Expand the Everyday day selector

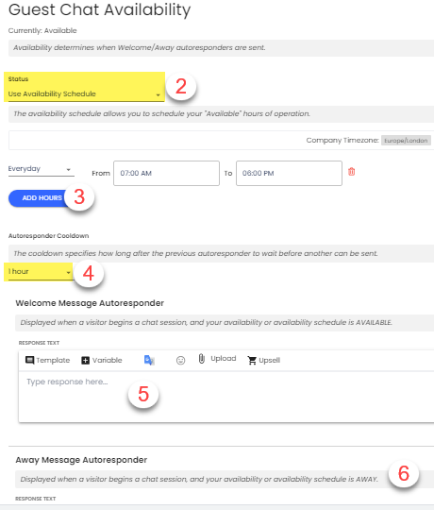click(41, 169)
